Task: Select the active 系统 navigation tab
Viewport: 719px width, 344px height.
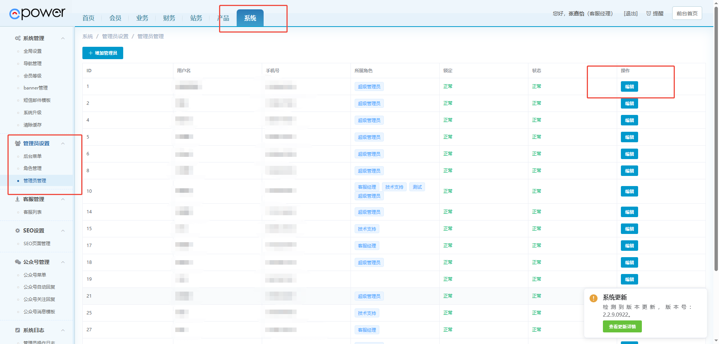Action: (x=250, y=18)
